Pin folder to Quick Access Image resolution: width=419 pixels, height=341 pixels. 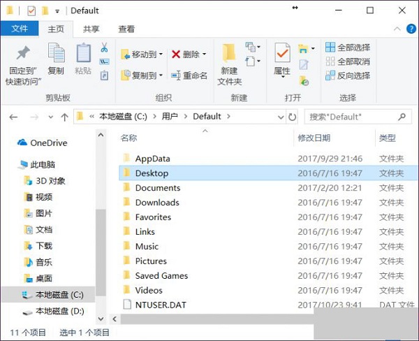tap(23, 64)
